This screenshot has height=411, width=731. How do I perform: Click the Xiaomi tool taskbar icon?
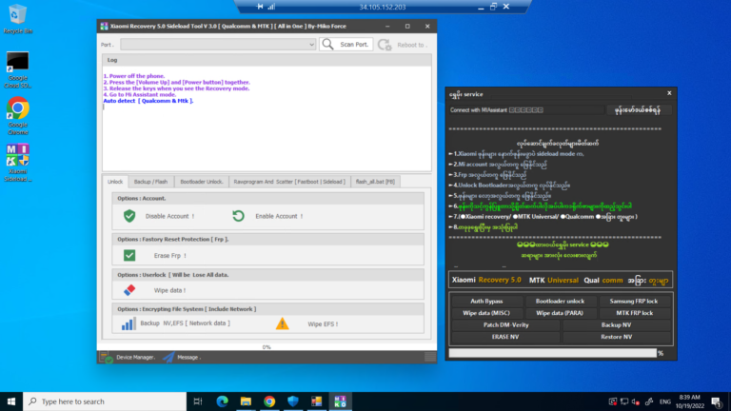(x=341, y=401)
